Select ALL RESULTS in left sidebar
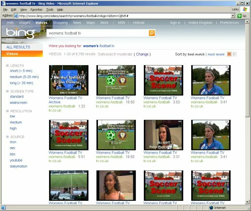Viewport: 251px width, 211px height. point(18,47)
